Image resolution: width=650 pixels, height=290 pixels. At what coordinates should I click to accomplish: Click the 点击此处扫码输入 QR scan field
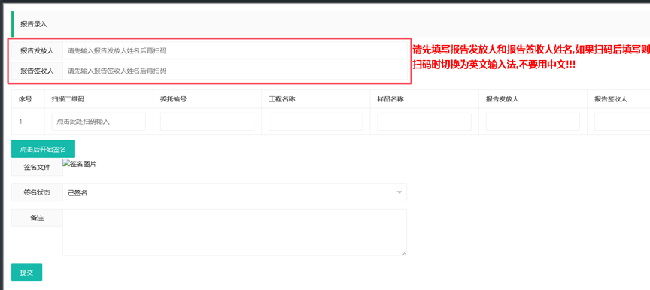99,122
